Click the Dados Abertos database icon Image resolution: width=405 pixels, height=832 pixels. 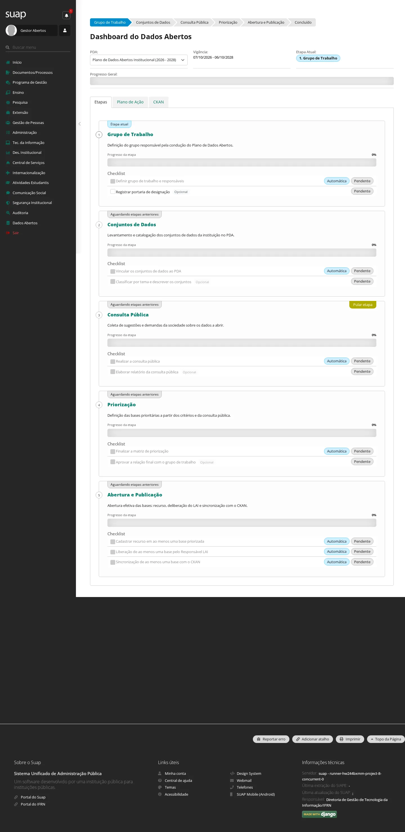point(8,223)
